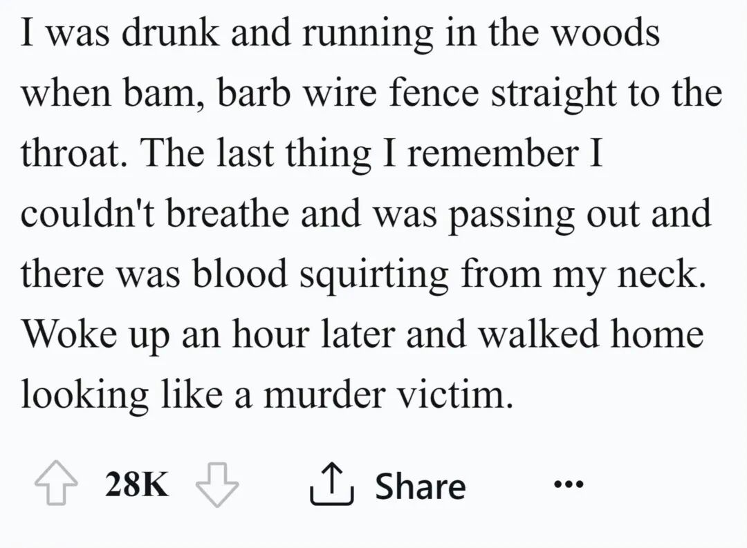Screen dimensions: 747x548
Task: Open the three-dot more options menu
Action: [569, 484]
